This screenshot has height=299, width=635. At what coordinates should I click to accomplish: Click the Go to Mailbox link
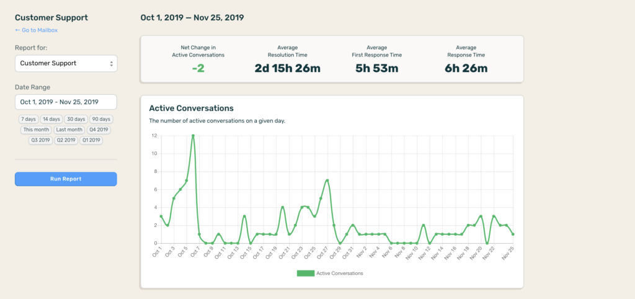[x=36, y=30]
